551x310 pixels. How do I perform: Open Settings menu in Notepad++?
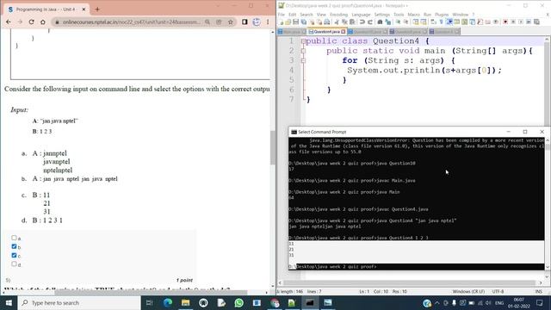pyautogui.click(x=382, y=15)
